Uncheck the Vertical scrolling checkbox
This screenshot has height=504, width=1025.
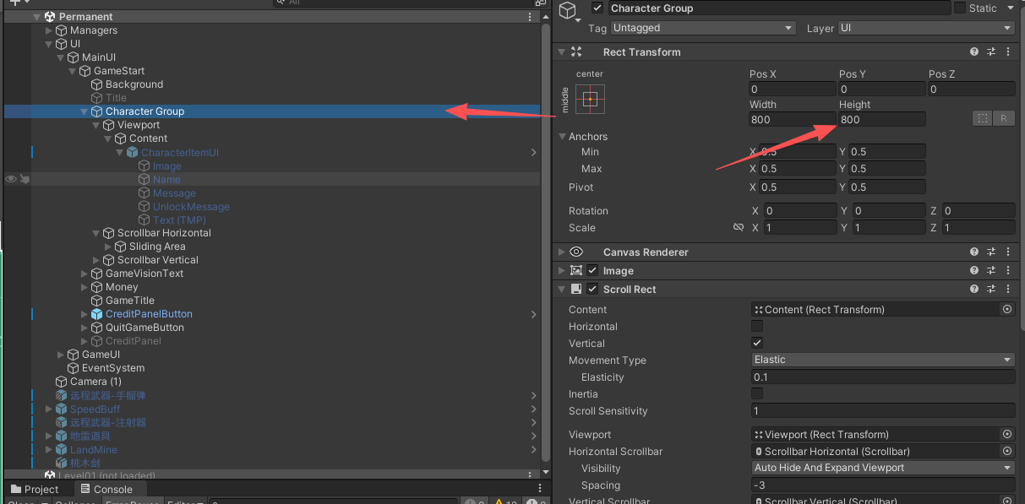[x=757, y=344]
